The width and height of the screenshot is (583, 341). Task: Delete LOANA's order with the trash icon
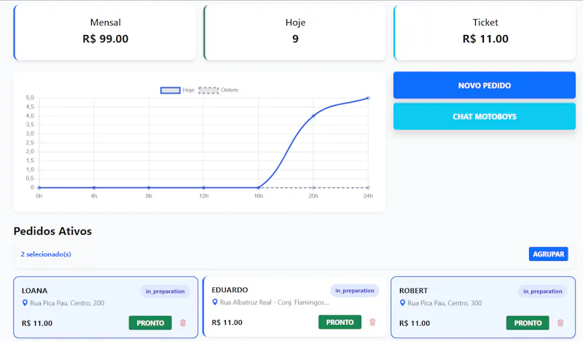tap(183, 323)
